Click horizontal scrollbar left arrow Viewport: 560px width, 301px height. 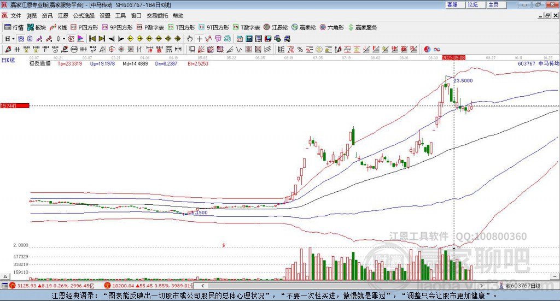pos(202,286)
